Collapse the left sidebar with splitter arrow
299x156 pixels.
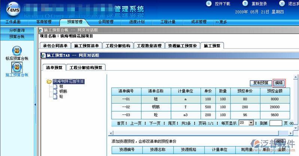pyautogui.click(x=35, y=104)
